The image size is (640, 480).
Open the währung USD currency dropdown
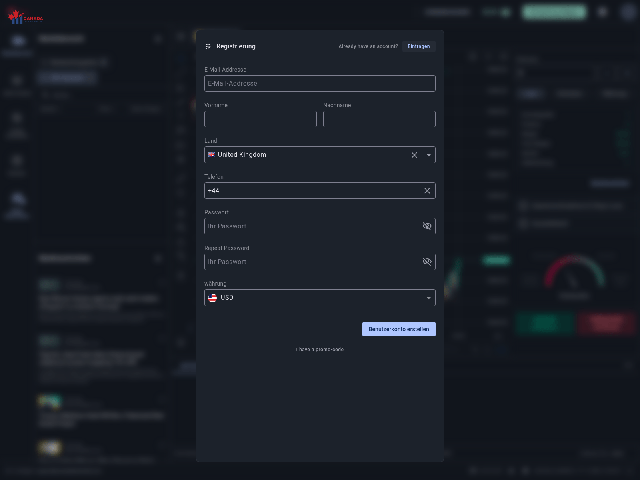(320, 298)
